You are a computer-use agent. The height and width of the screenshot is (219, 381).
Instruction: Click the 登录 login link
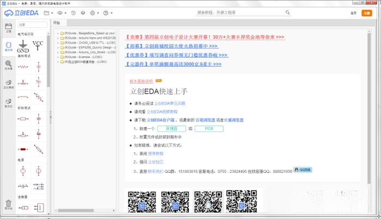click(354, 13)
